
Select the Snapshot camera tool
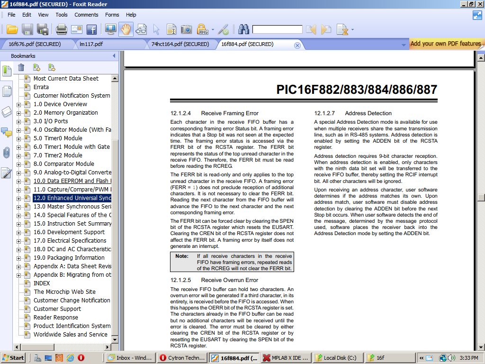186,30
